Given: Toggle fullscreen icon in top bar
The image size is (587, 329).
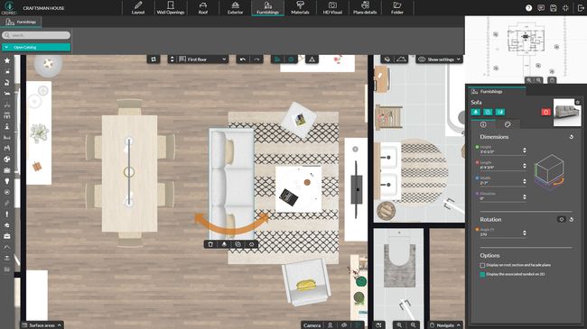Looking at the screenshot, I should point(565,8).
